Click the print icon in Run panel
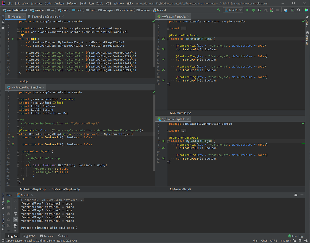Screen dimensions: 310x243 pyautogui.click(x=15, y=225)
